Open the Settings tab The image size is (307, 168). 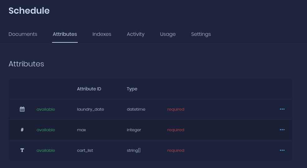coord(201,34)
